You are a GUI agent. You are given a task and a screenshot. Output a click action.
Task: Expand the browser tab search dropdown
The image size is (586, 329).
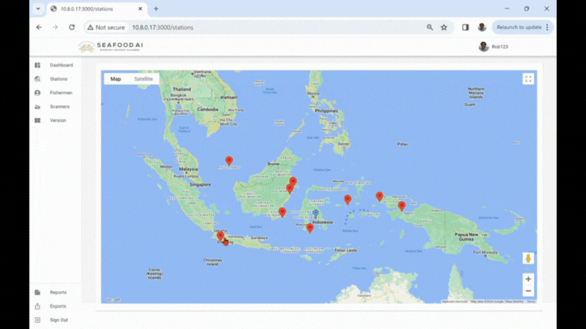(x=38, y=8)
